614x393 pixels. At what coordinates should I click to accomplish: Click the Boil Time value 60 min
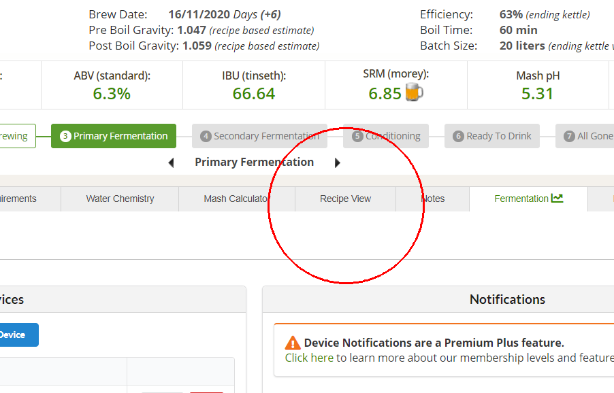click(519, 30)
